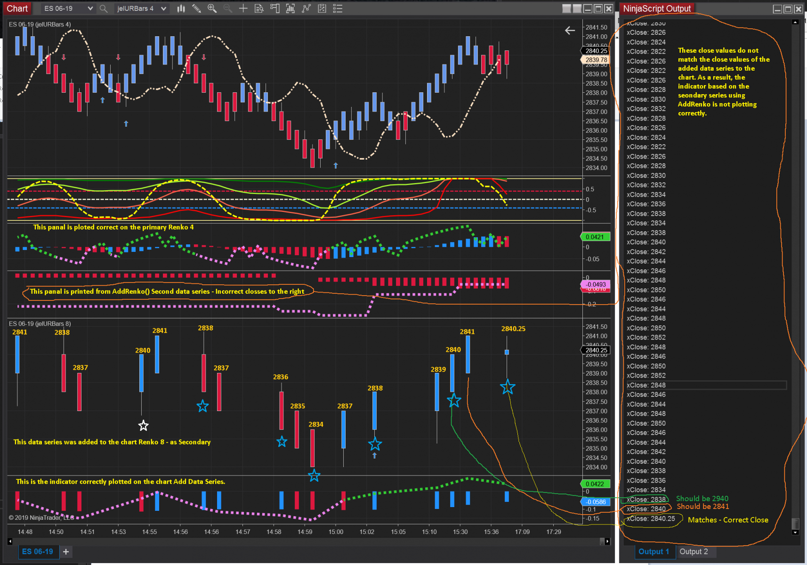Click the 14:48 time axis label

[x=25, y=532]
